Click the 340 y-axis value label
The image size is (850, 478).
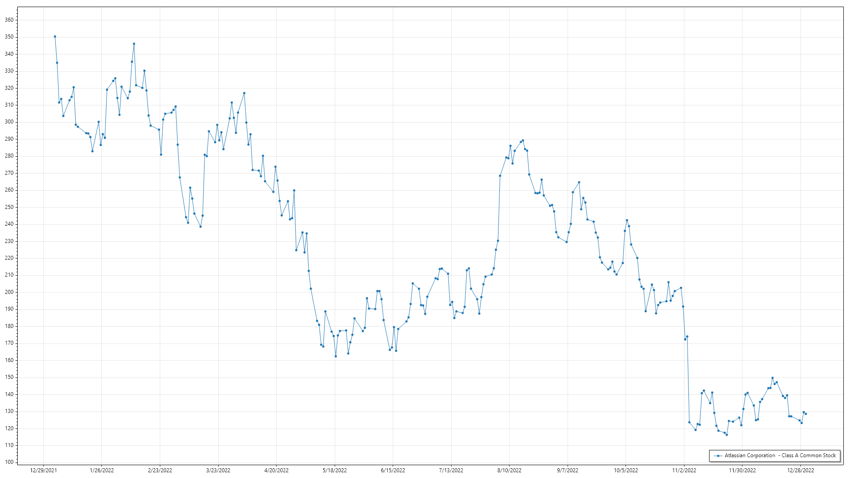click(9, 54)
